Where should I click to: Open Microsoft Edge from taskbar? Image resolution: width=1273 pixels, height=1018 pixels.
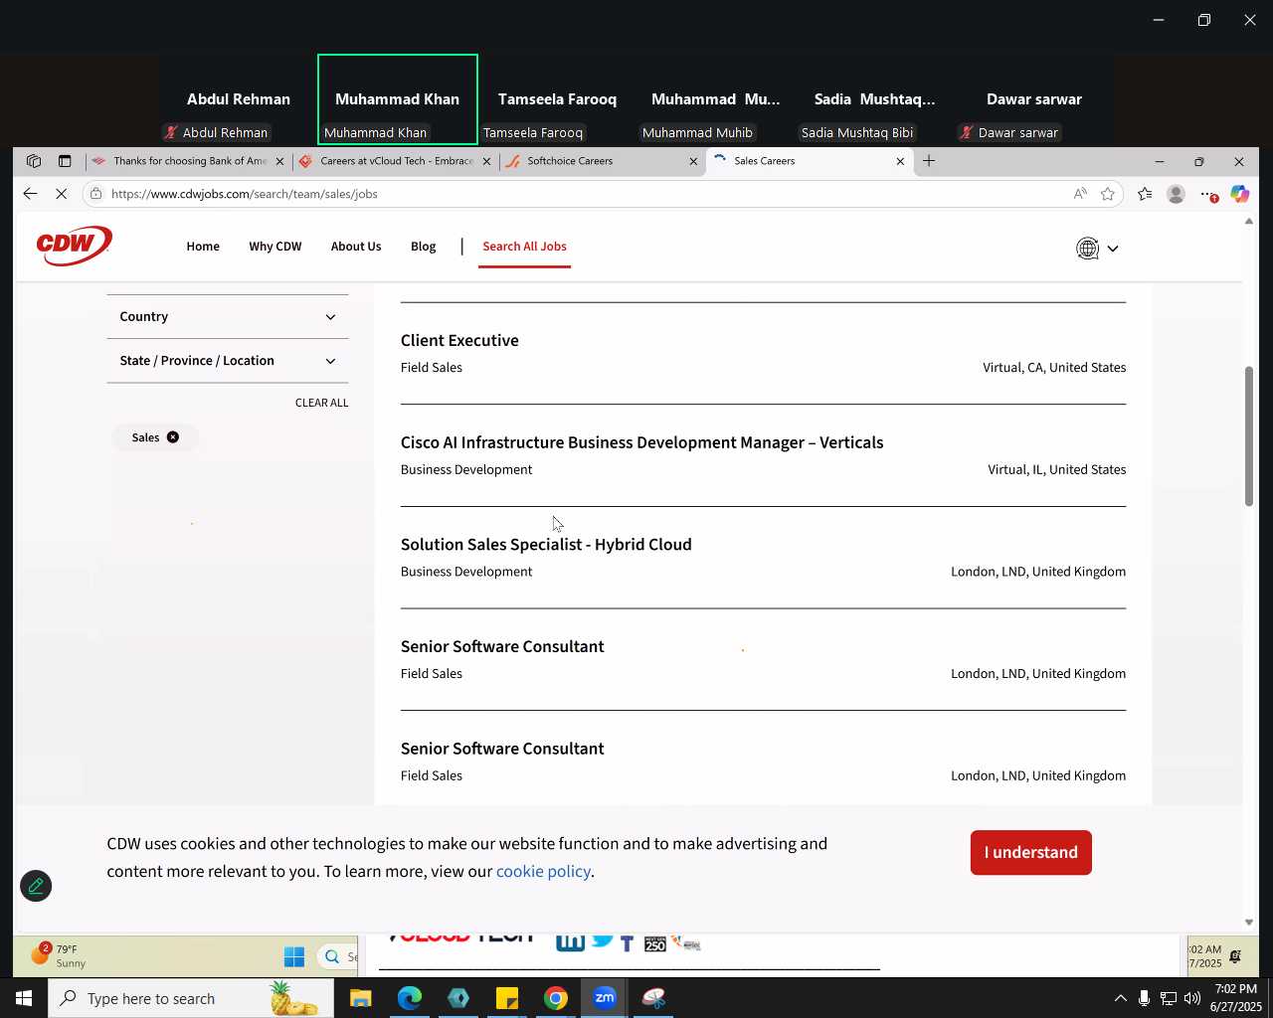(x=410, y=998)
